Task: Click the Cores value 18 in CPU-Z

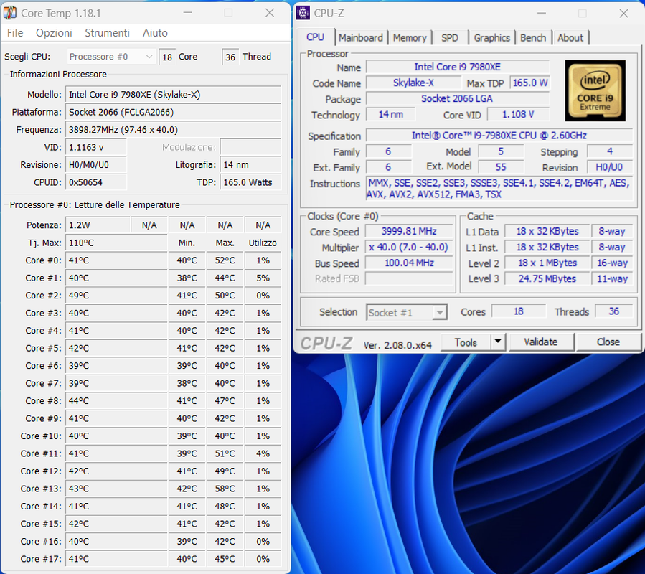Action: pyautogui.click(x=518, y=311)
